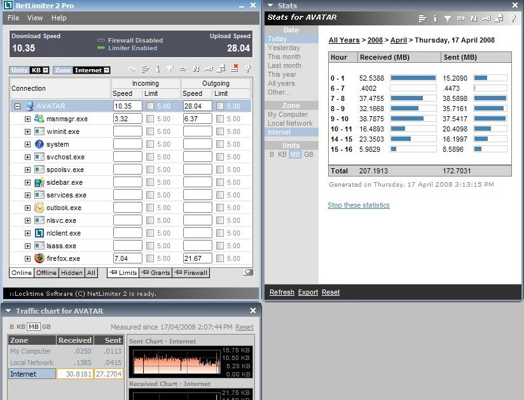Enable incoming limit checkbox for msnmsgr.exe
Screen dimensions: 524x400
coord(150,119)
